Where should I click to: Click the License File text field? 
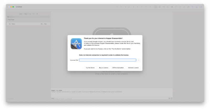(x=108, y=60)
